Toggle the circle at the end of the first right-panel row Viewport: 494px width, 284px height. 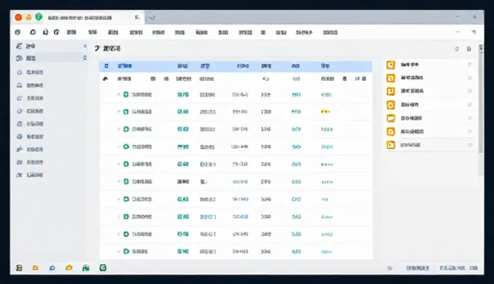tap(469, 64)
